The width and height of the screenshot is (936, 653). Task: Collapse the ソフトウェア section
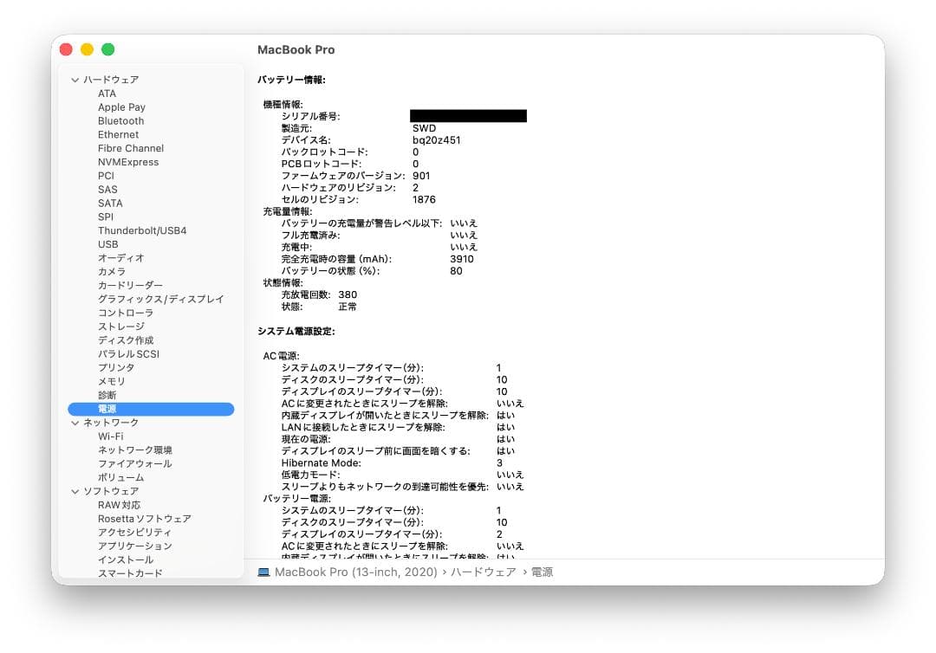click(x=76, y=490)
